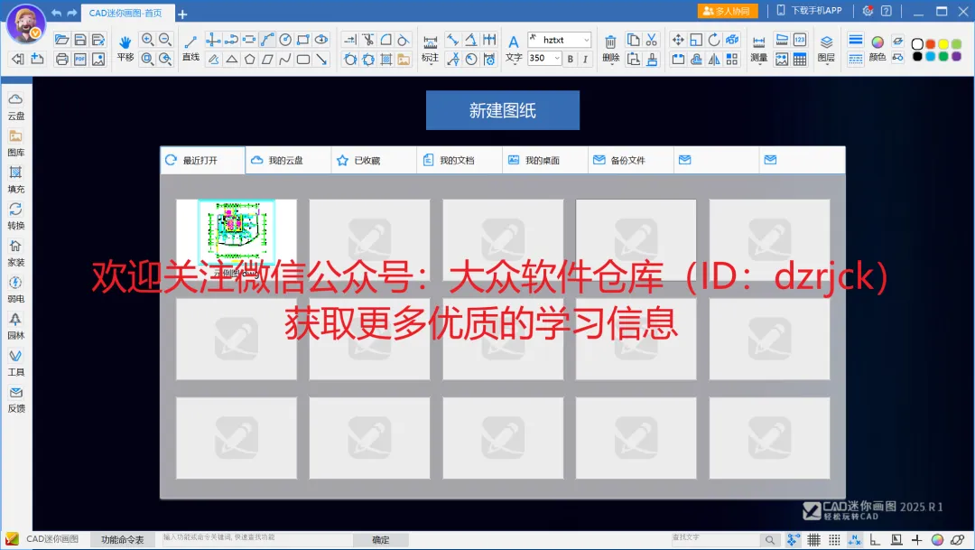Select the 平移 pan hand tool

click(125, 49)
